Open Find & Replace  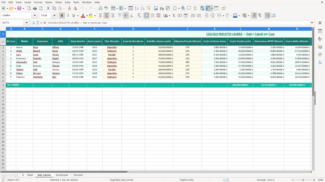[100, 8]
